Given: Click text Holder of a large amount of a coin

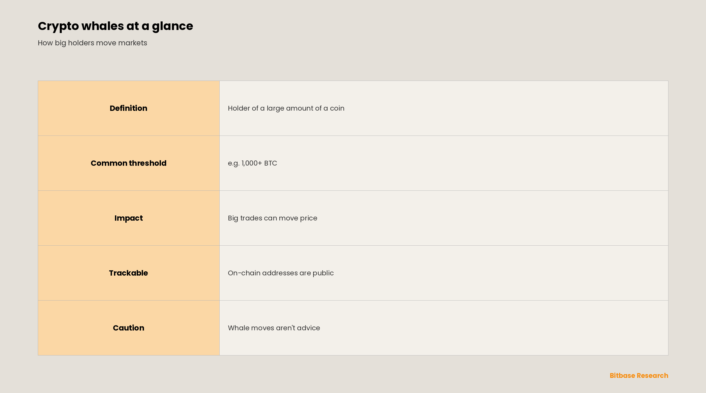Looking at the screenshot, I should click(x=286, y=108).
